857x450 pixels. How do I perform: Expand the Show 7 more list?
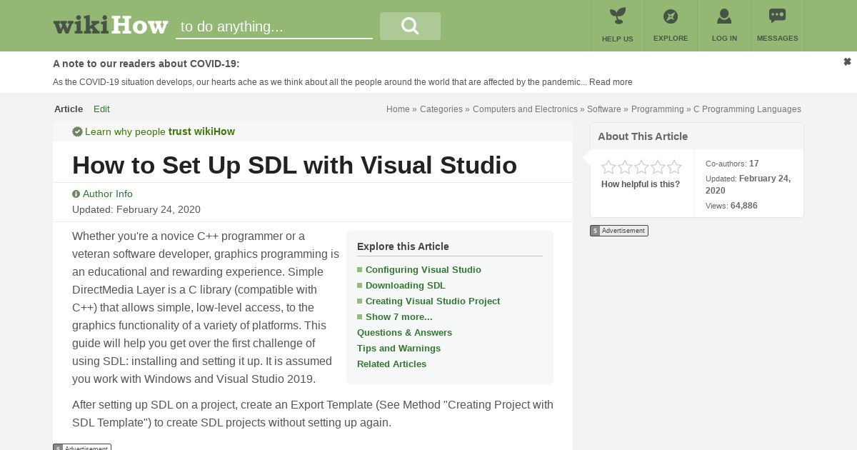pos(399,317)
